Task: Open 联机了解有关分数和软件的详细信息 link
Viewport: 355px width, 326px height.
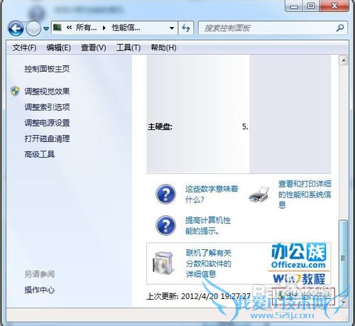Action: point(208,263)
